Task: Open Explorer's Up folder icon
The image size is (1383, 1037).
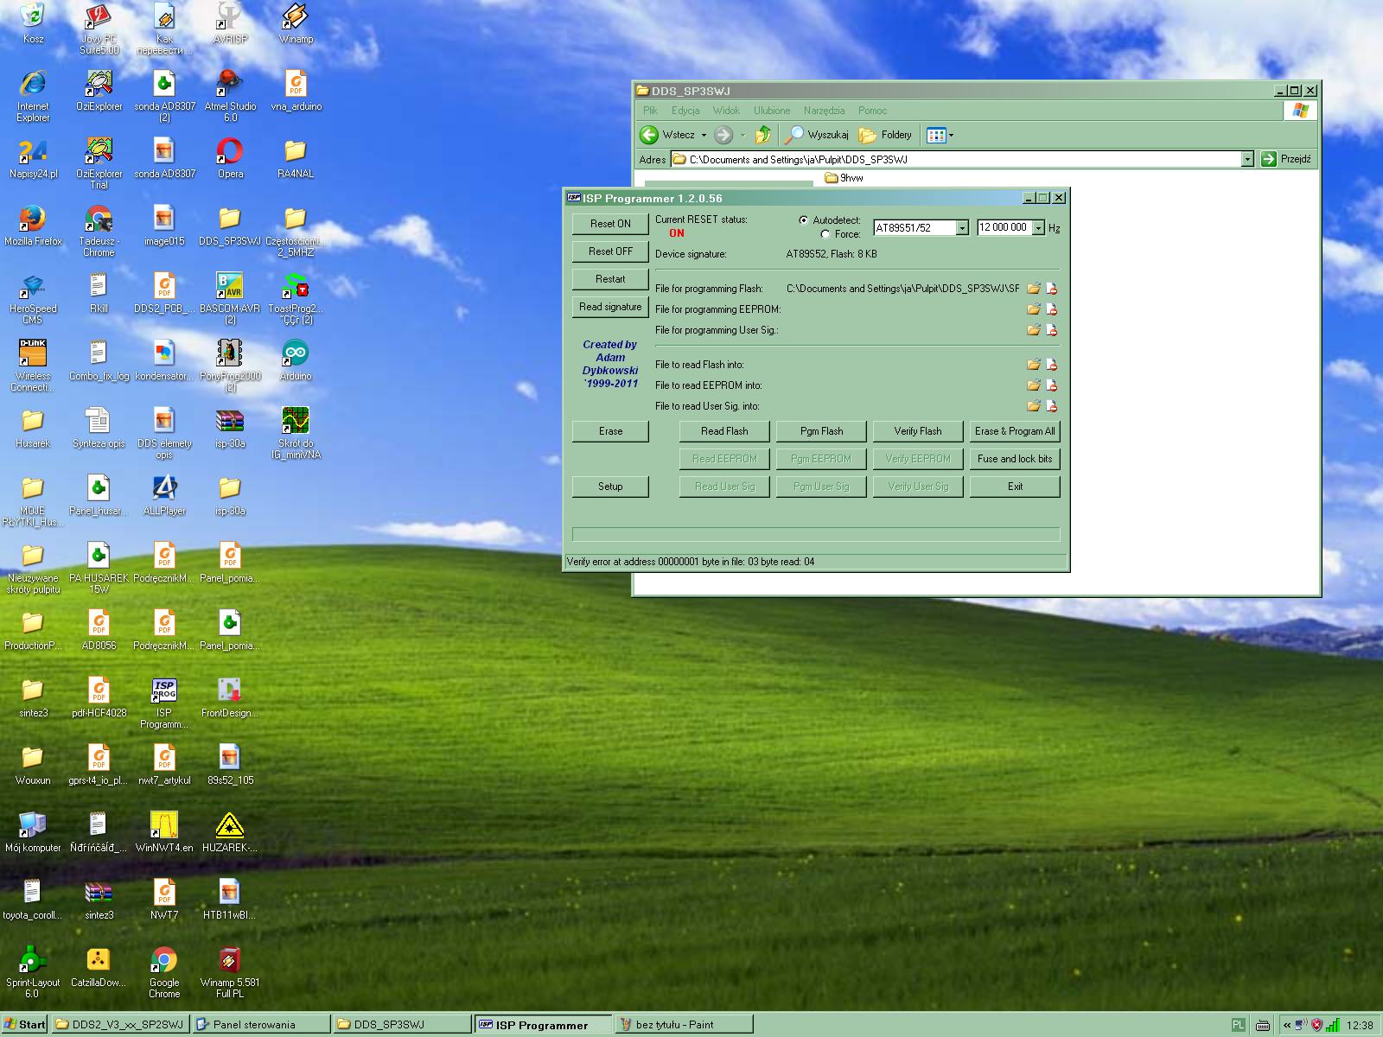Action: pyautogui.click(x=762, y=135)
